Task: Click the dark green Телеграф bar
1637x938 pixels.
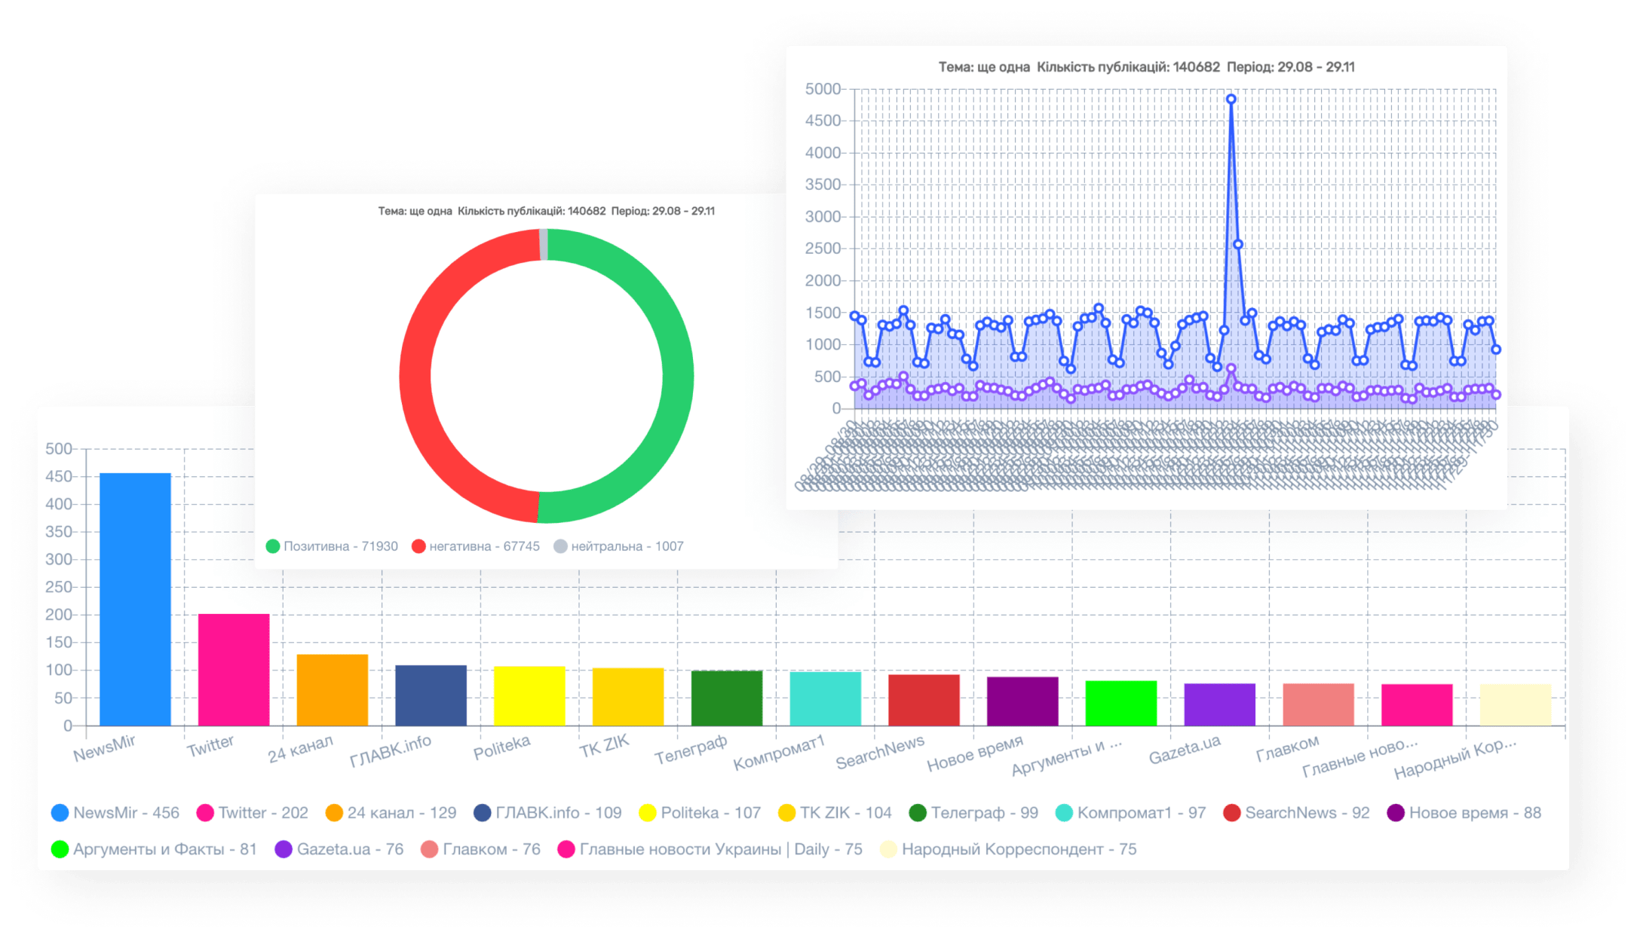Action: (727, 698)
